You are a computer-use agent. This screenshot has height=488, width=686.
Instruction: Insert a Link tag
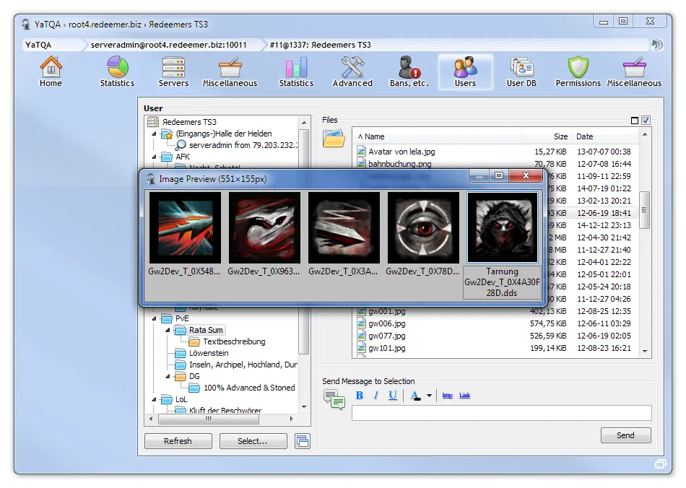point(464,396)
